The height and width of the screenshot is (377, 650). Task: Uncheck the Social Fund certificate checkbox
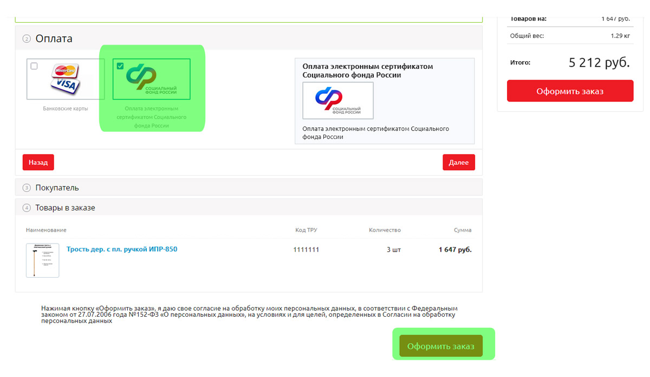point(120,66)
